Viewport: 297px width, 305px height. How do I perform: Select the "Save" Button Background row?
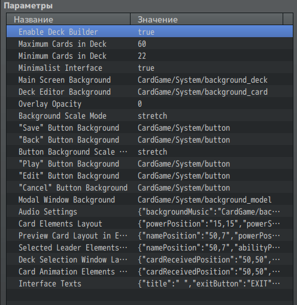tap(150, 127)
